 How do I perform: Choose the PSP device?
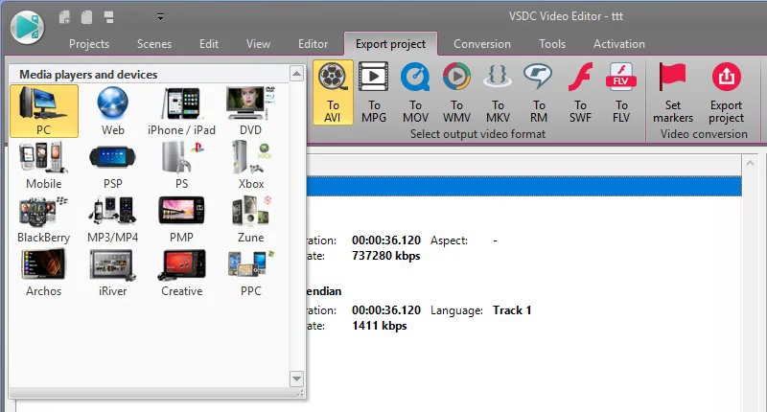point(112,165)
